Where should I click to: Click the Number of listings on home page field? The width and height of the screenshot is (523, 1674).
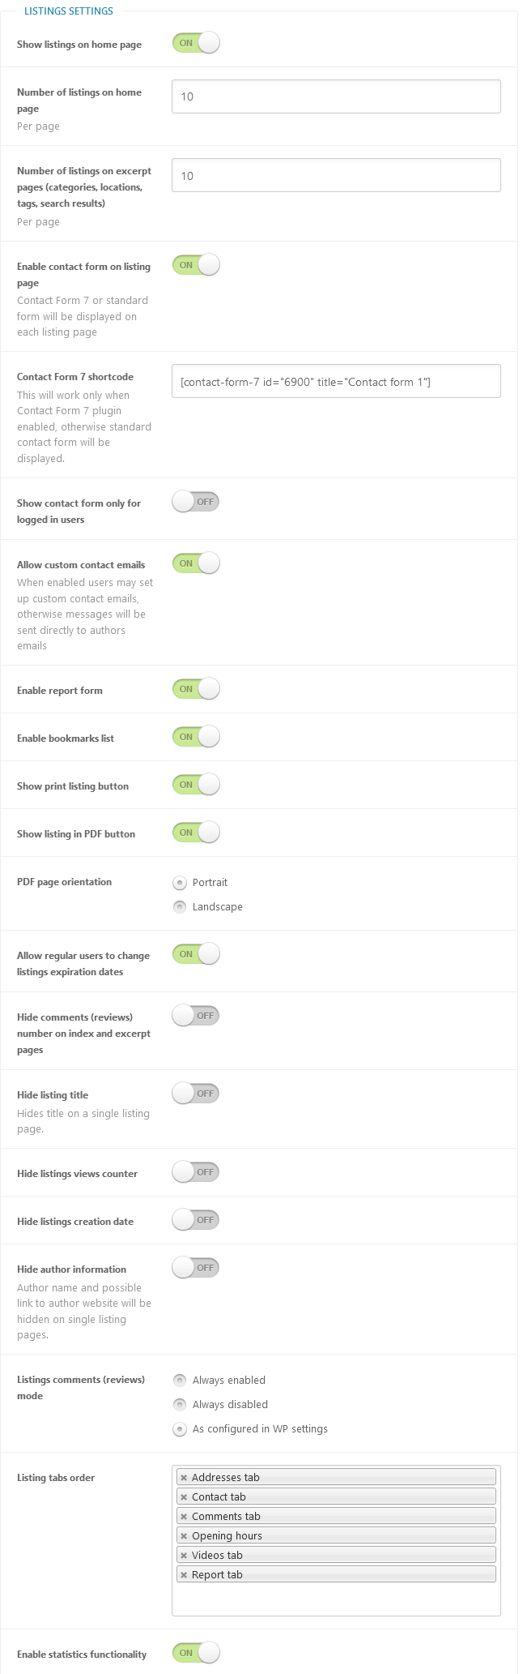click(336, 96)
